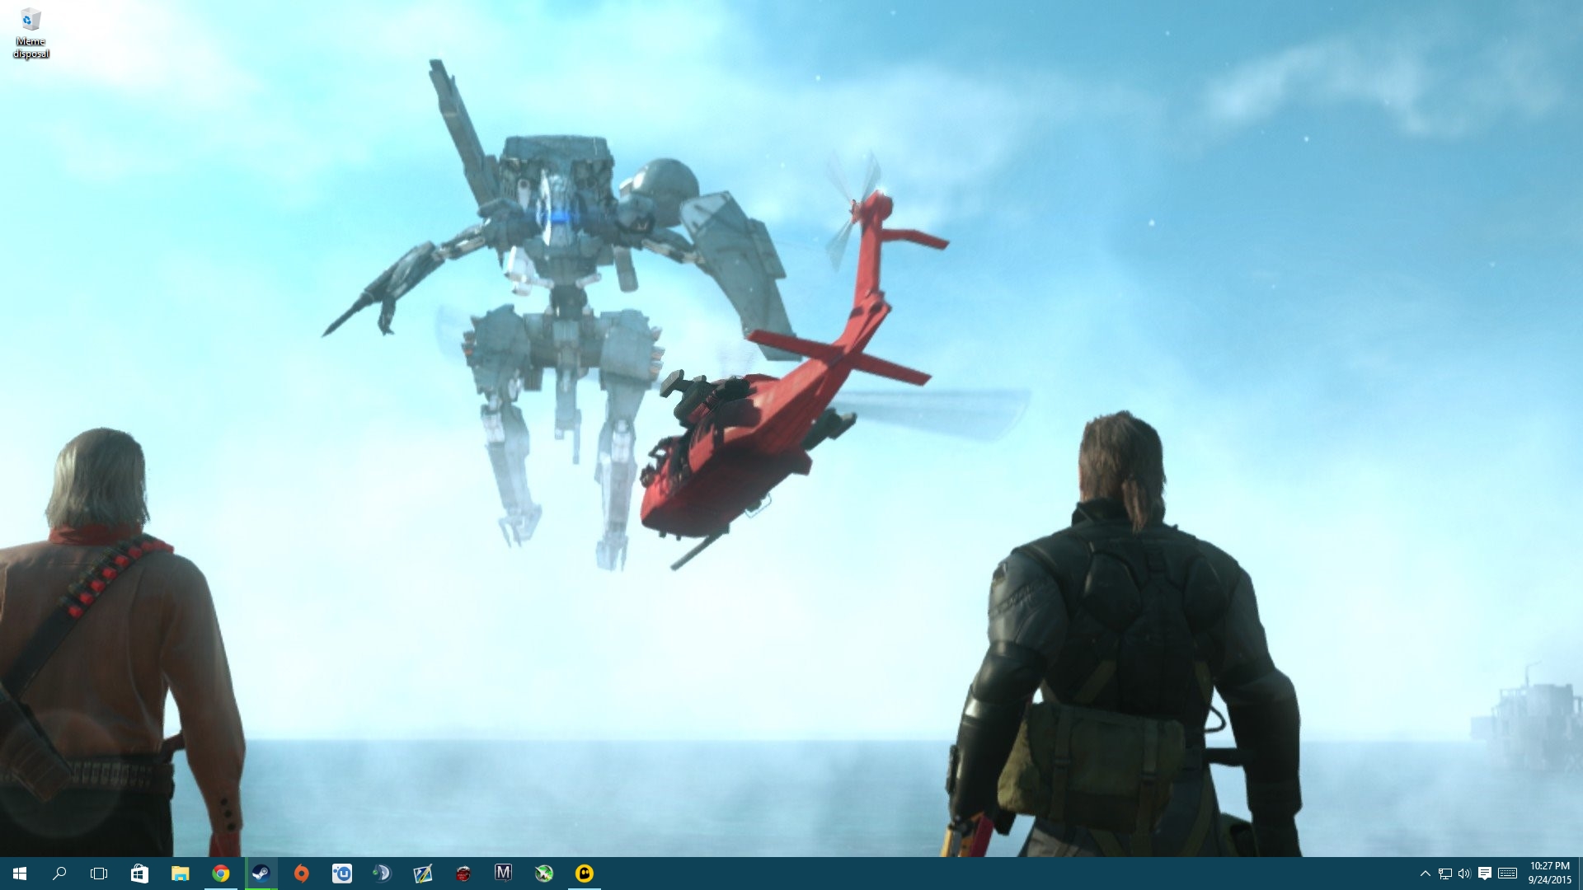The height and width of the screenshot is (890, 1583).
Task: Open TeamSpeak from the taskbar
Action: 382,874
